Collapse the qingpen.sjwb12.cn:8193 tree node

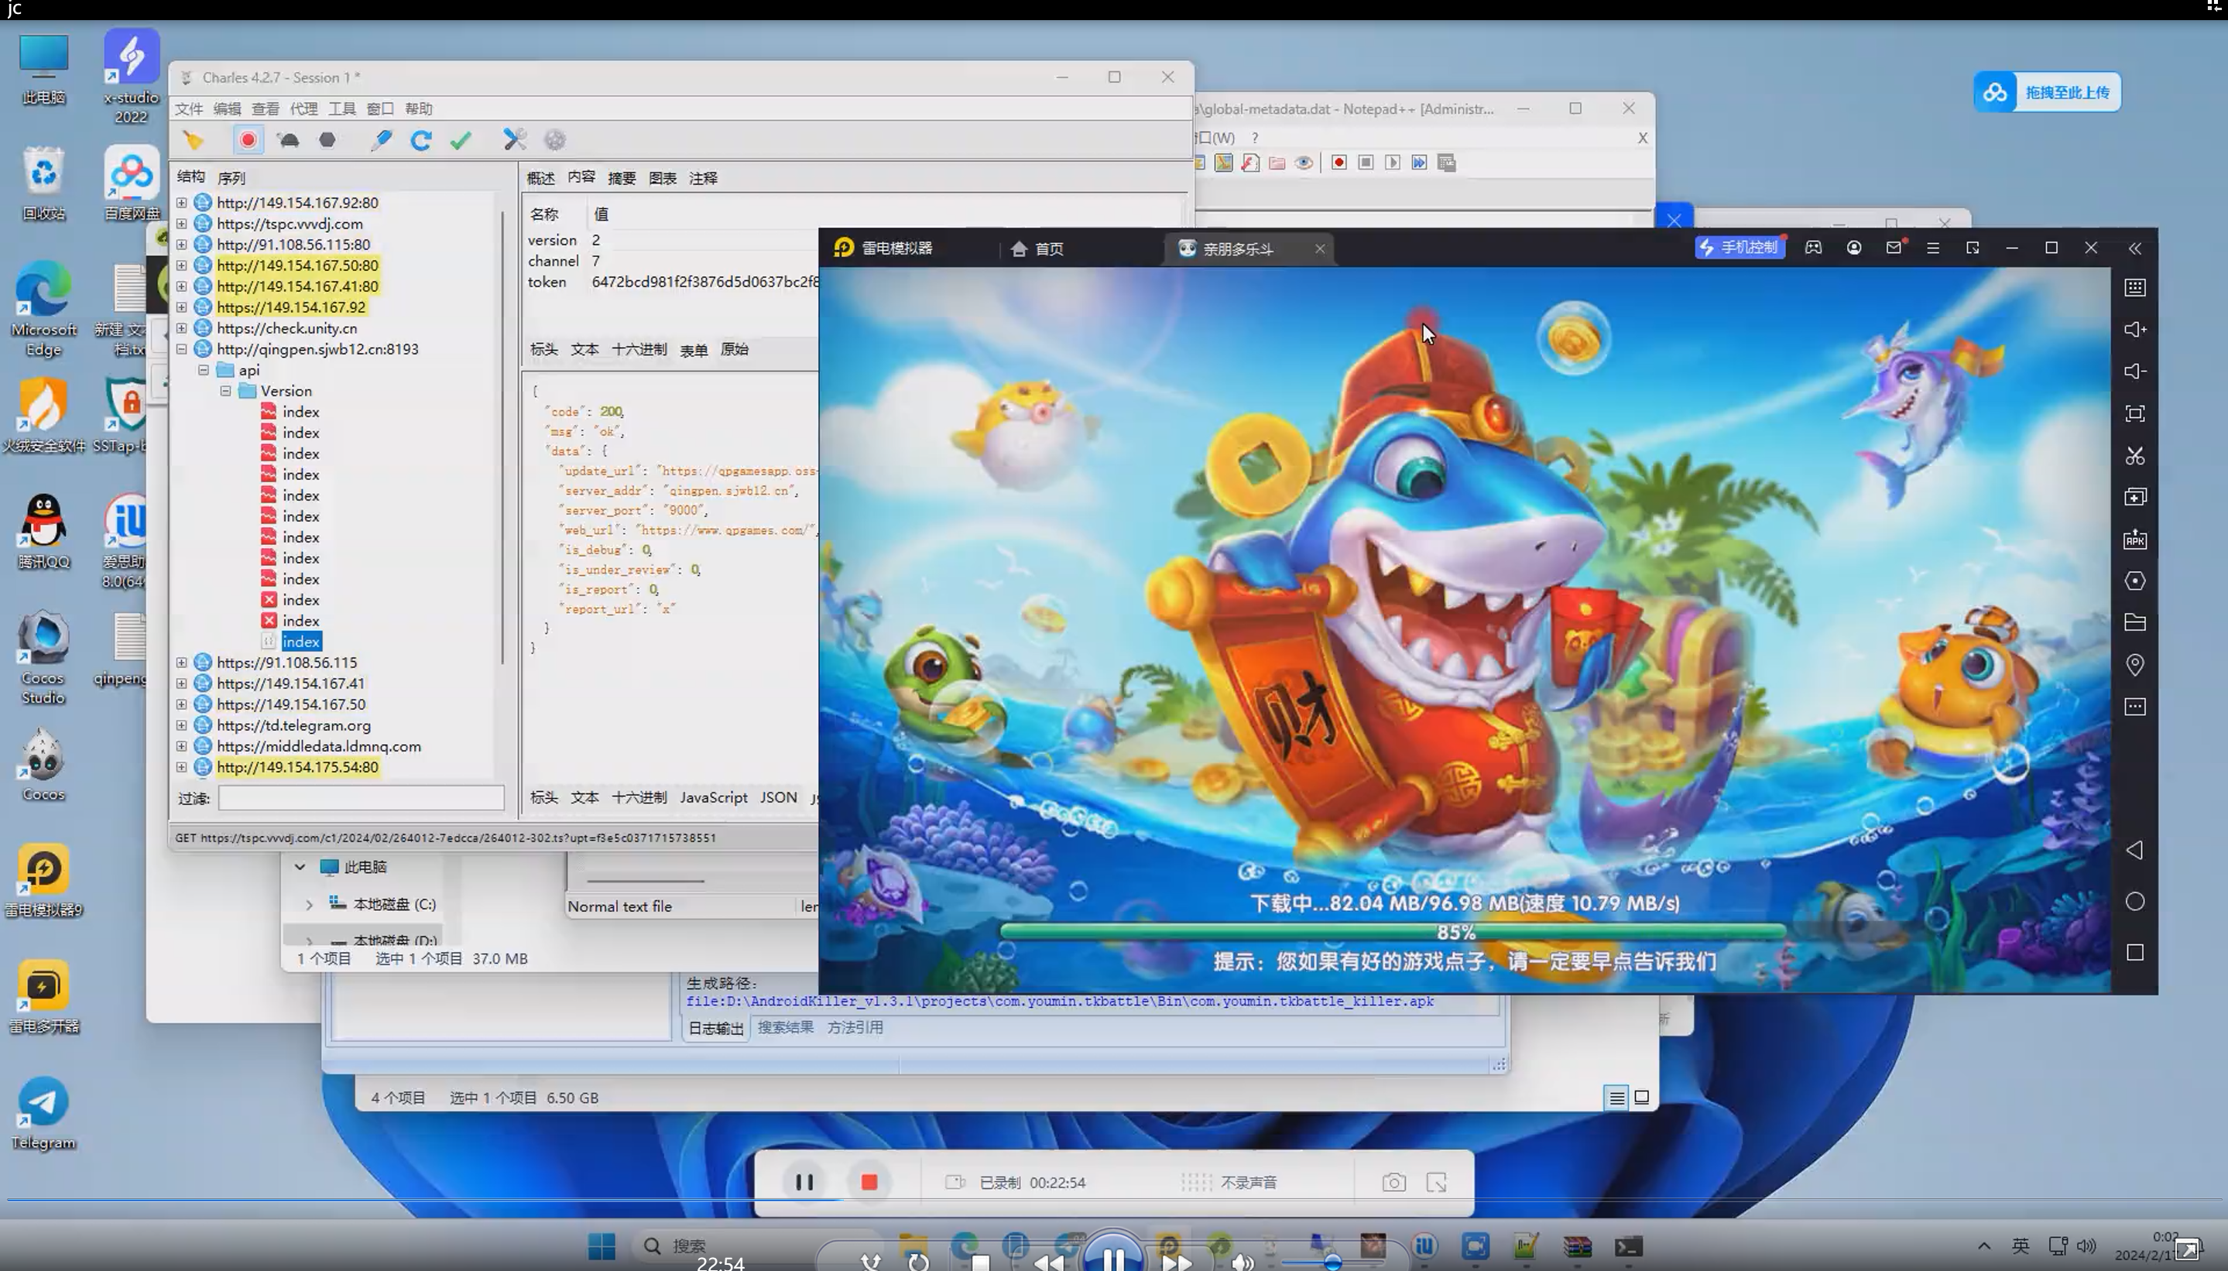pos(182,349)
